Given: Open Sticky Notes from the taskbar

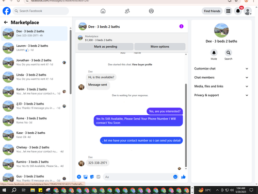Looking at the screenshot, I should click(40, 190).
